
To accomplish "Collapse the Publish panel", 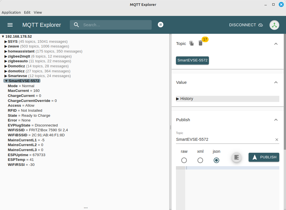I will coord(276,120).
